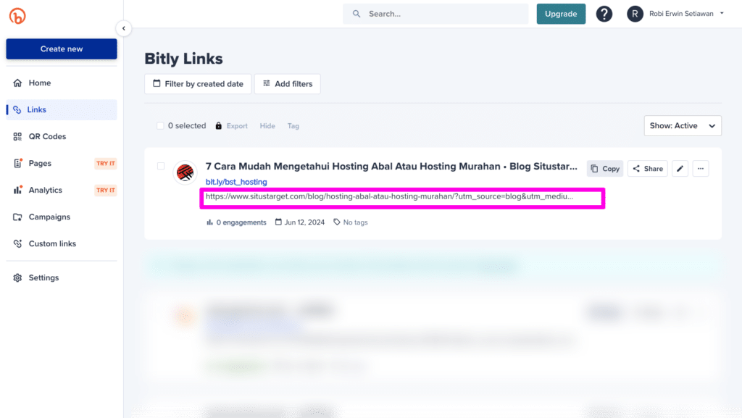Click the bit.ly/bst_hosting short link
742x418 pixels.
coord(236,182)
